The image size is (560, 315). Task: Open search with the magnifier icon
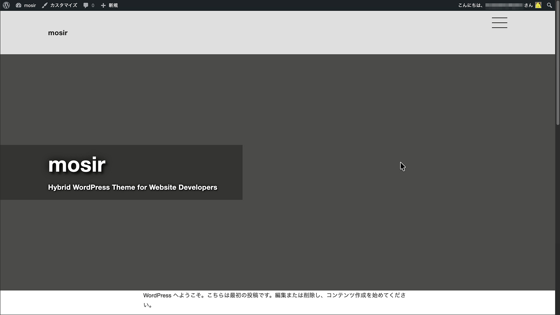click(x=549, y=5)
